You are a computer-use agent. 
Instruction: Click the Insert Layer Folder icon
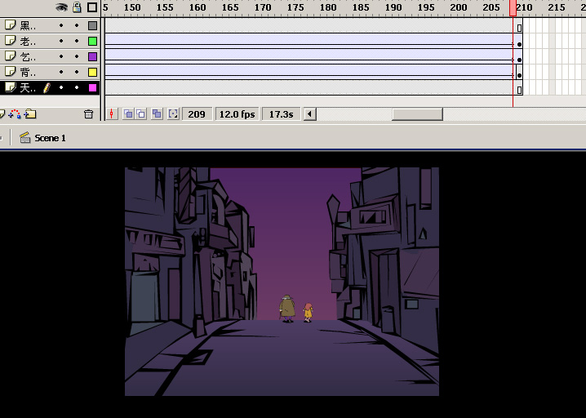point(30,114)
